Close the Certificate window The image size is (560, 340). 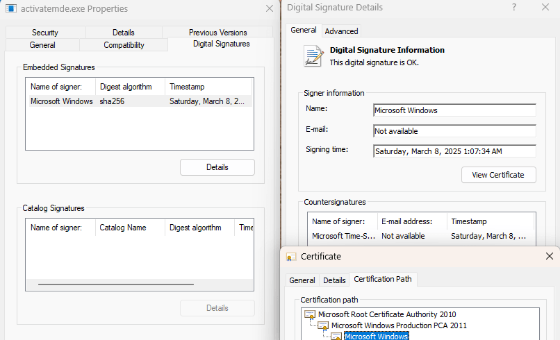[x=550, y=256]
